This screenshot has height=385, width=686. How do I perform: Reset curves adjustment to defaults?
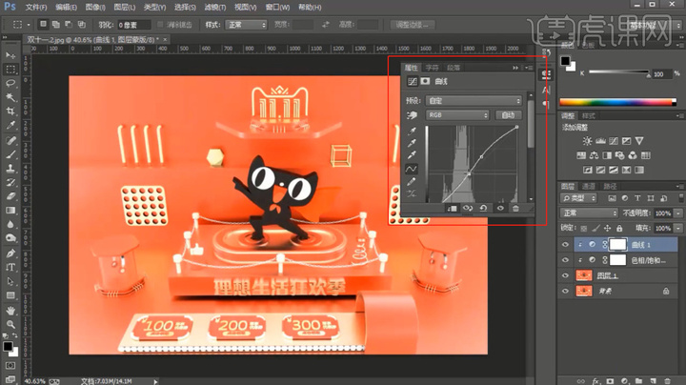[483, 209]
